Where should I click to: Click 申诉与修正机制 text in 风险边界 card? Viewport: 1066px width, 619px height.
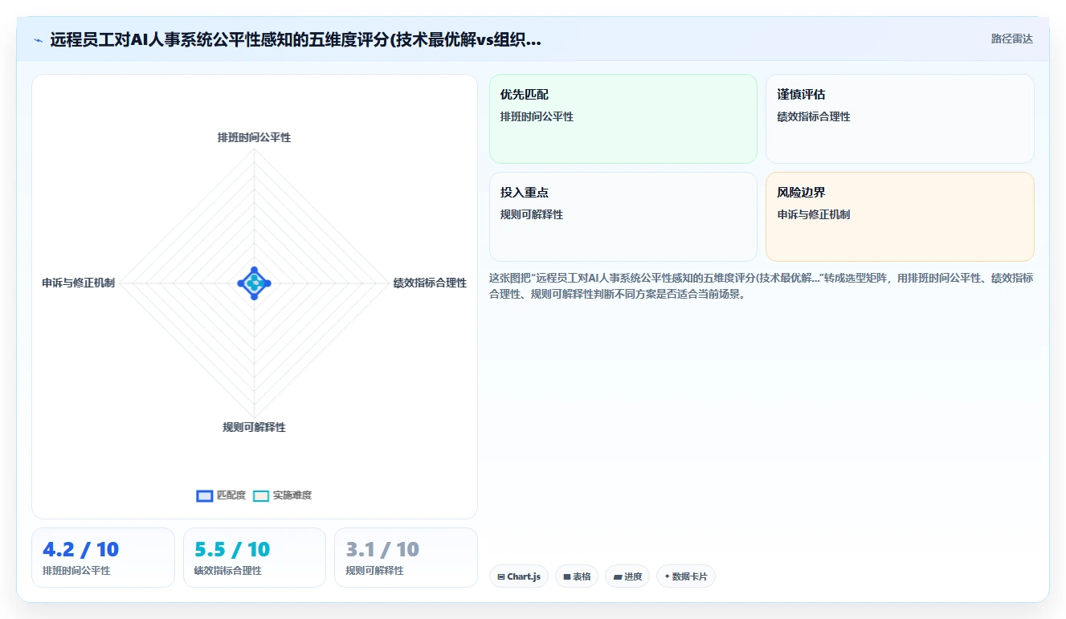click(x=814, y=214)
